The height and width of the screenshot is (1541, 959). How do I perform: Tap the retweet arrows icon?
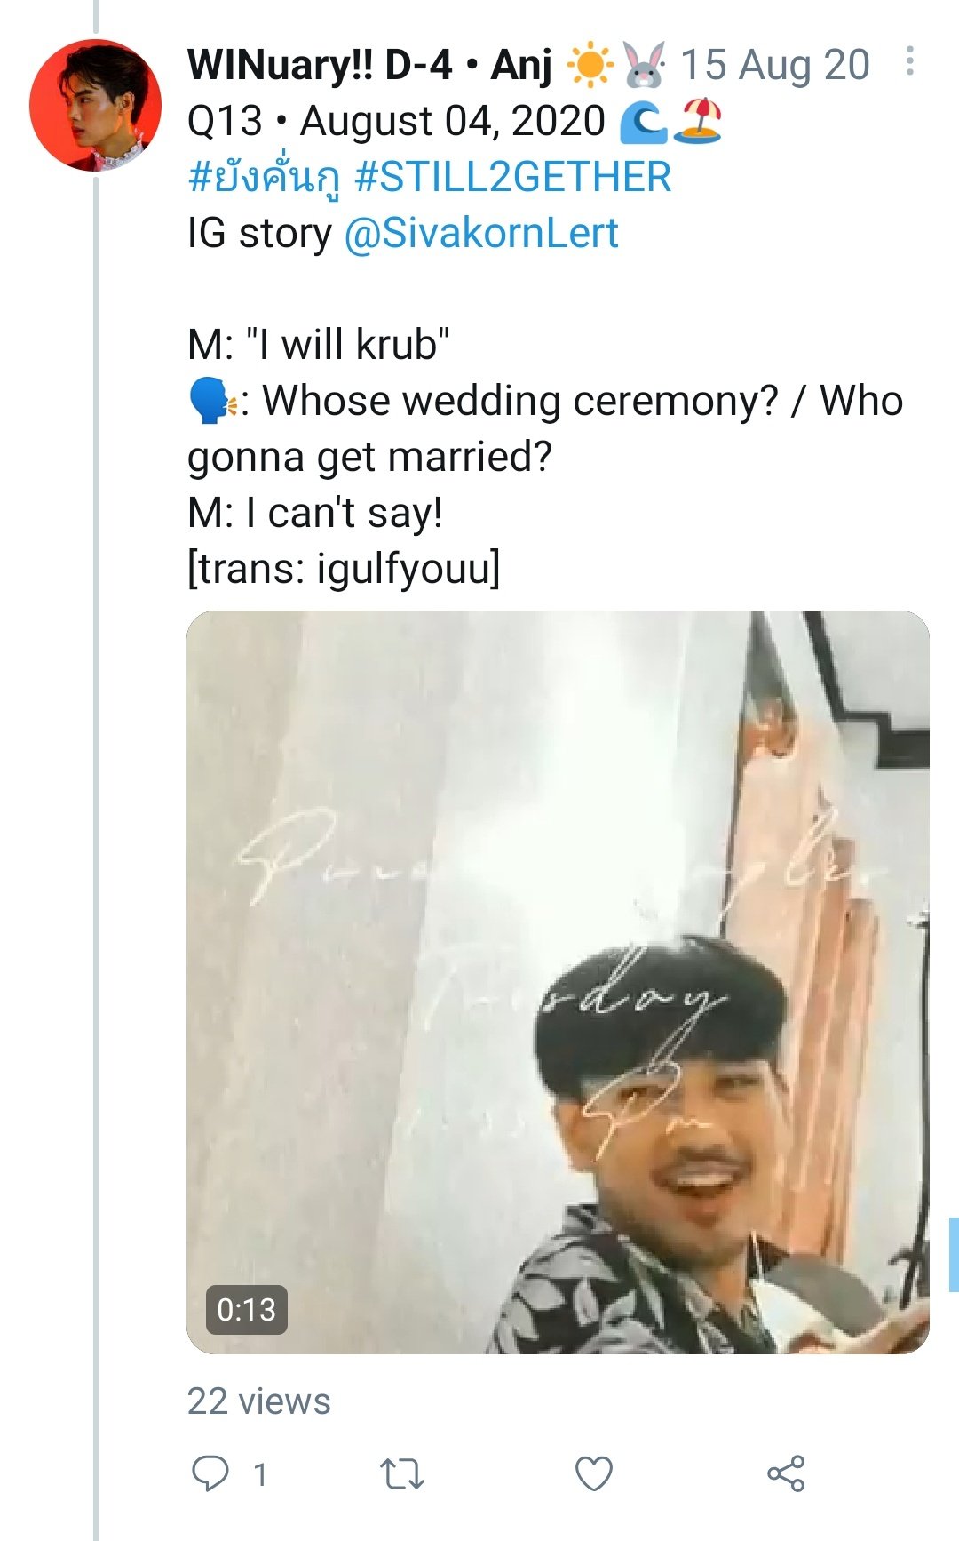click(402, 1474)
